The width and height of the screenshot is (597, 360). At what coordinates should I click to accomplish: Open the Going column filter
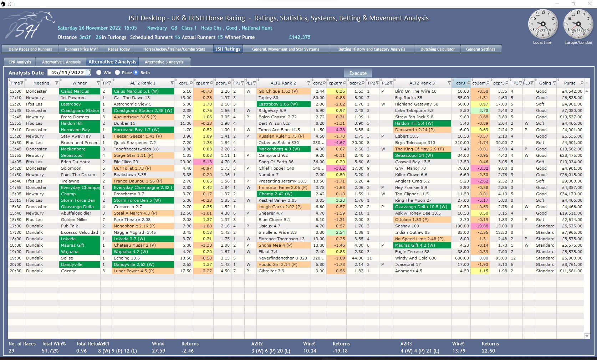(554, 83)
